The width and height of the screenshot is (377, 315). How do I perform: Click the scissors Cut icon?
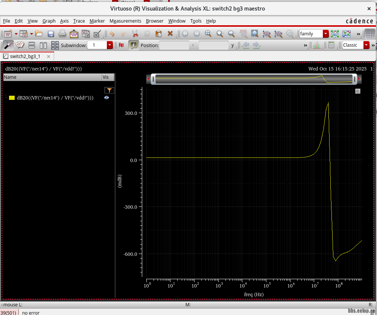pos(135,34)
